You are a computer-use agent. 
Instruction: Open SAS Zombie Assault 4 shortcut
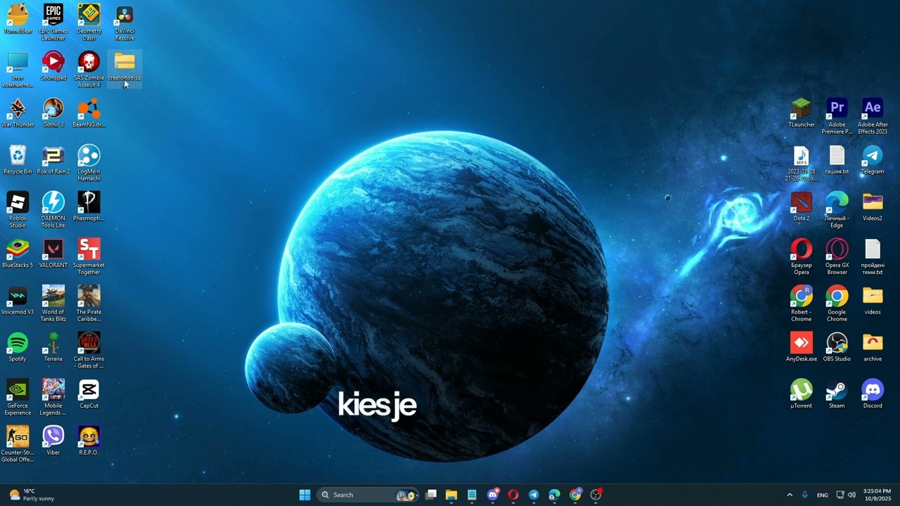point(89,69)
